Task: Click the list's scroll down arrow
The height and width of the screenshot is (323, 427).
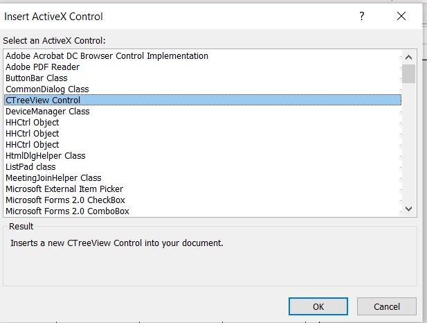Action: pyautogui.click(x=408, y=209)
